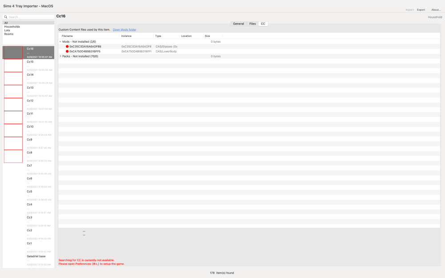Image resolution: width=445 pixels, height=278 pixels.
Task: Select the Cc1 list entry
Action: click(28, 247)
